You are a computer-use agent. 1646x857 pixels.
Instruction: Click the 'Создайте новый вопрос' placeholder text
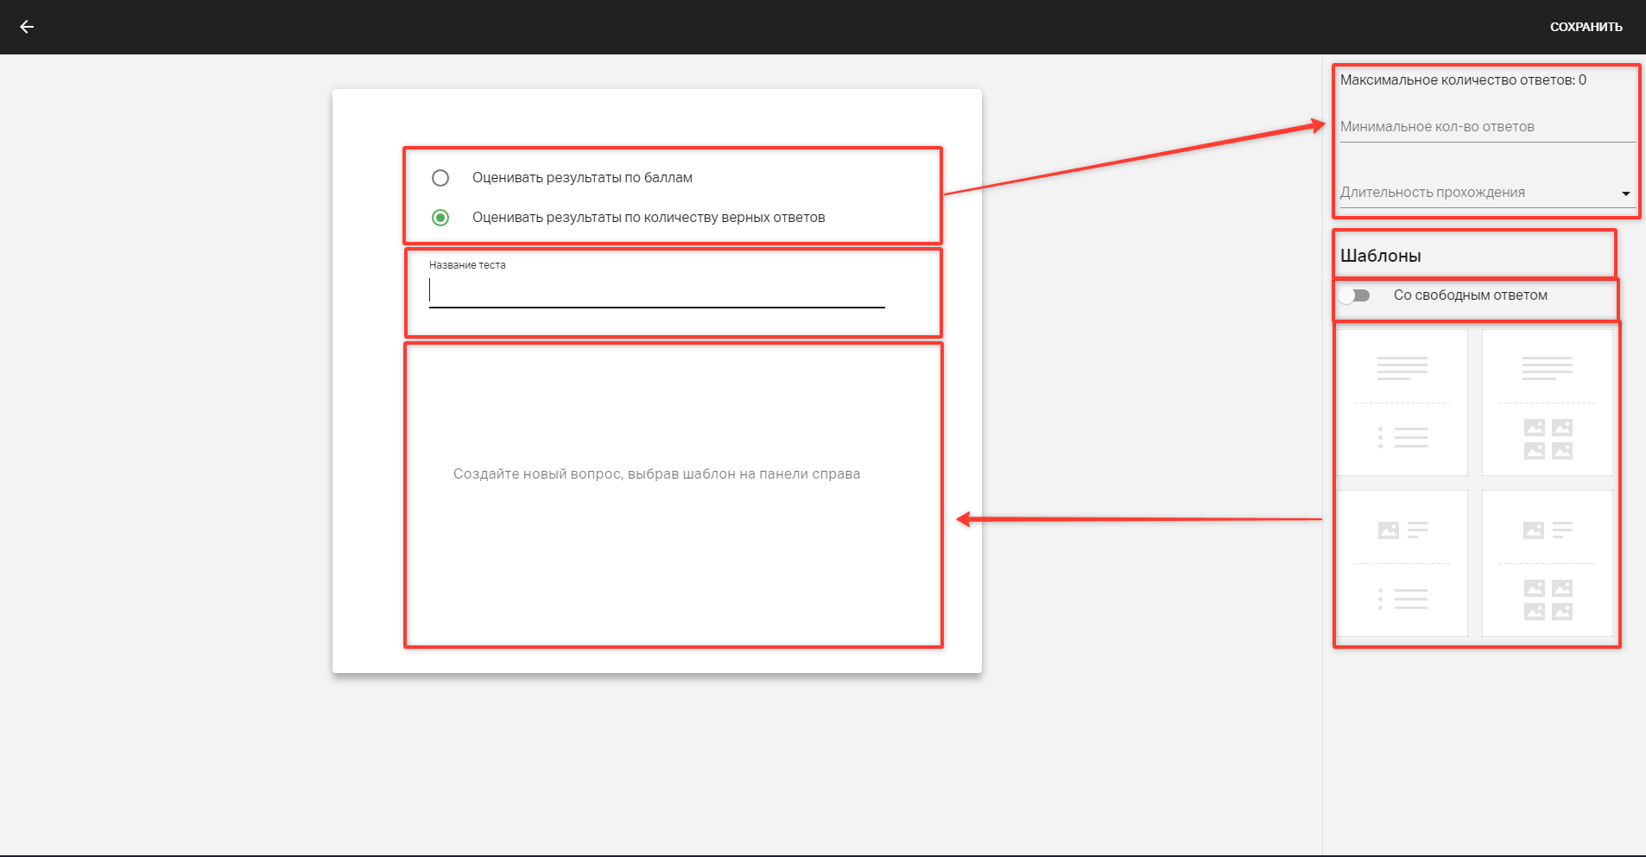pyautogui.click(x=656, y=473)
